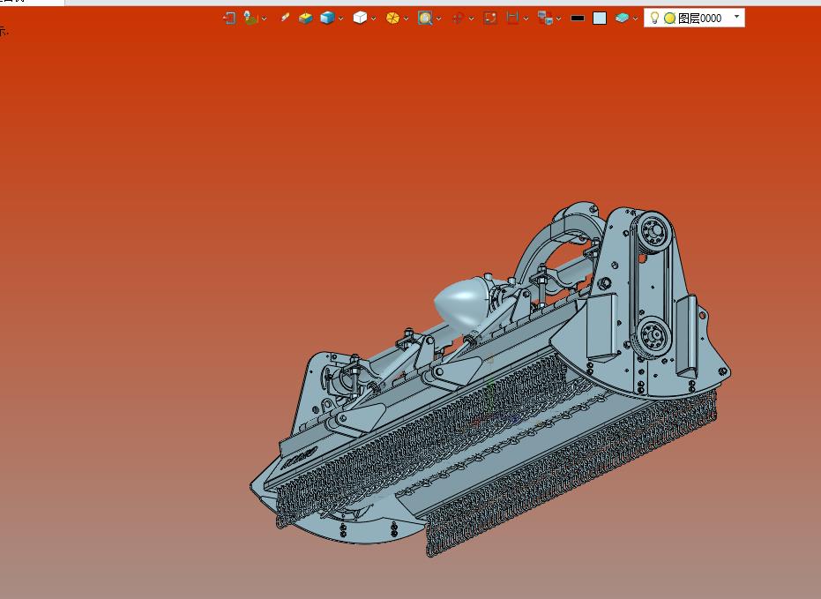Expand the H-shaped icon's dropdown
Screen dimensions: 821x599
point(526,19)
